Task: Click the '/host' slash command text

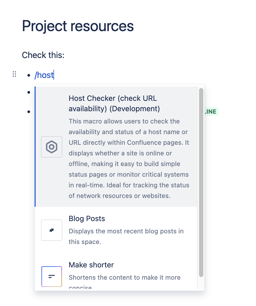Action: 44,75
